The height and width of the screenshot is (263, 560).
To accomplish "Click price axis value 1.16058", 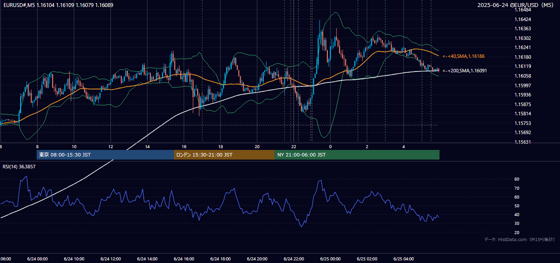I will 523,76.
